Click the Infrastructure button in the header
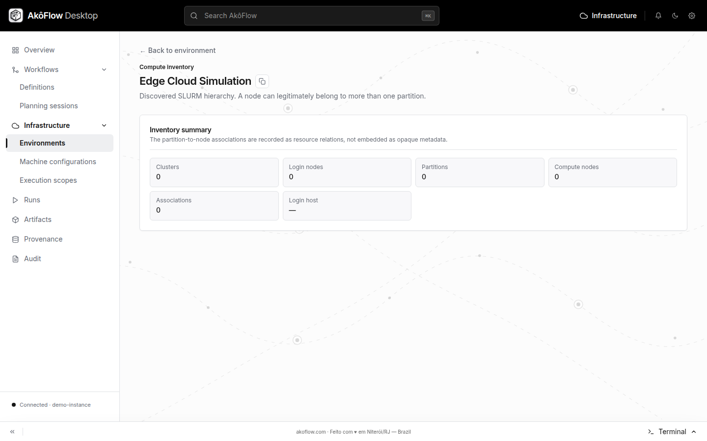Viewport: 707px width, 441px height. click(608, 16)
